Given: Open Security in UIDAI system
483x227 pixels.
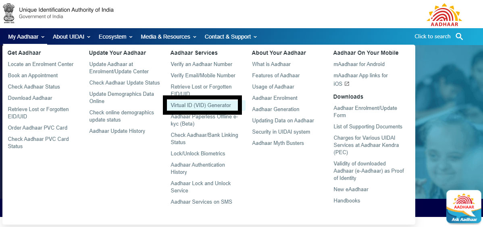Looking at the screenshot, I should (x=281, y=132).
